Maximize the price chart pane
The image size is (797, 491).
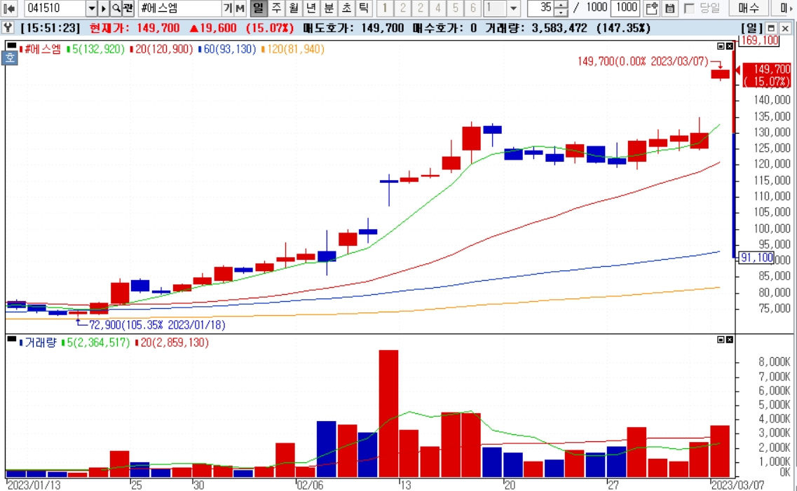coord(721,46)
